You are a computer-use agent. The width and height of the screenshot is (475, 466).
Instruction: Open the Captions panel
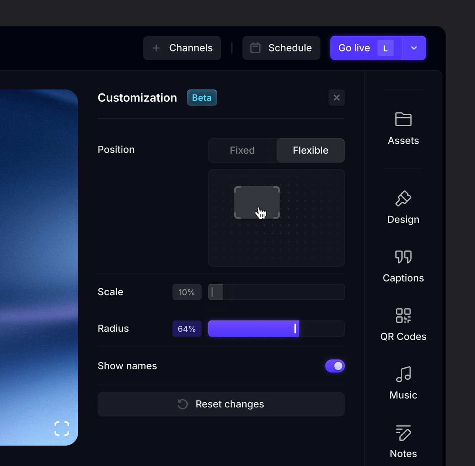(403, 267)
